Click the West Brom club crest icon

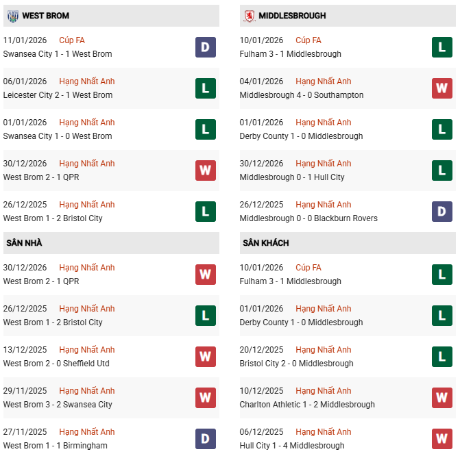coord(12,15)
